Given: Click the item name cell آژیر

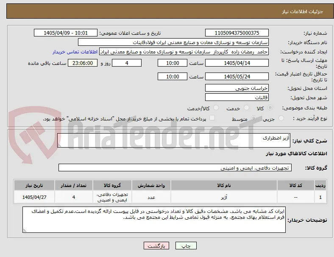Looking at the screenshot, I should click(224, 197).
